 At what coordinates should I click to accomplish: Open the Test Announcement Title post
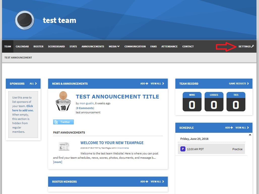click(x=117, y=96)
